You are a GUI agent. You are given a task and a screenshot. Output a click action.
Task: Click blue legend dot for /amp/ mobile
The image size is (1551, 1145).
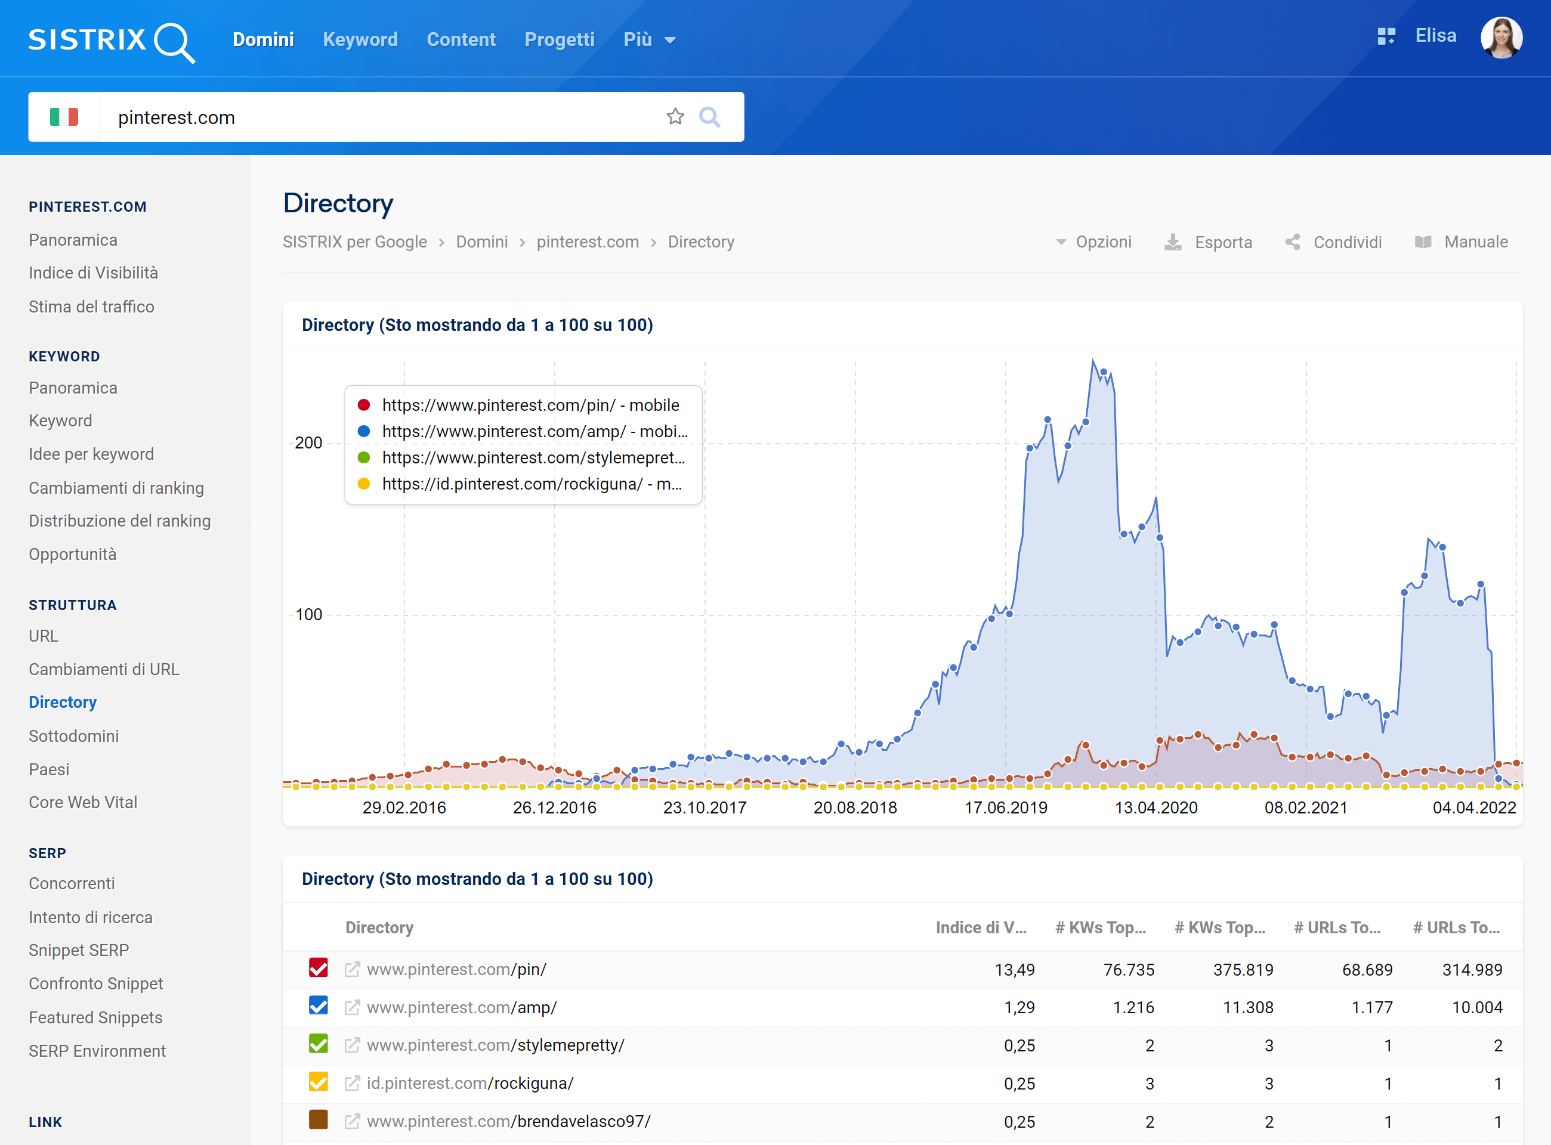click(x=363, y=431)
